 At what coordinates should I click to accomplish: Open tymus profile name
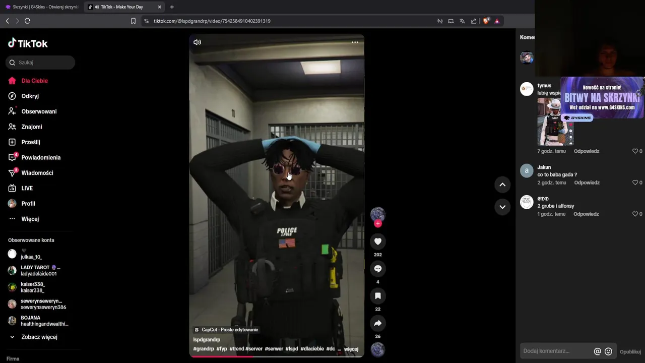(544, 86)
